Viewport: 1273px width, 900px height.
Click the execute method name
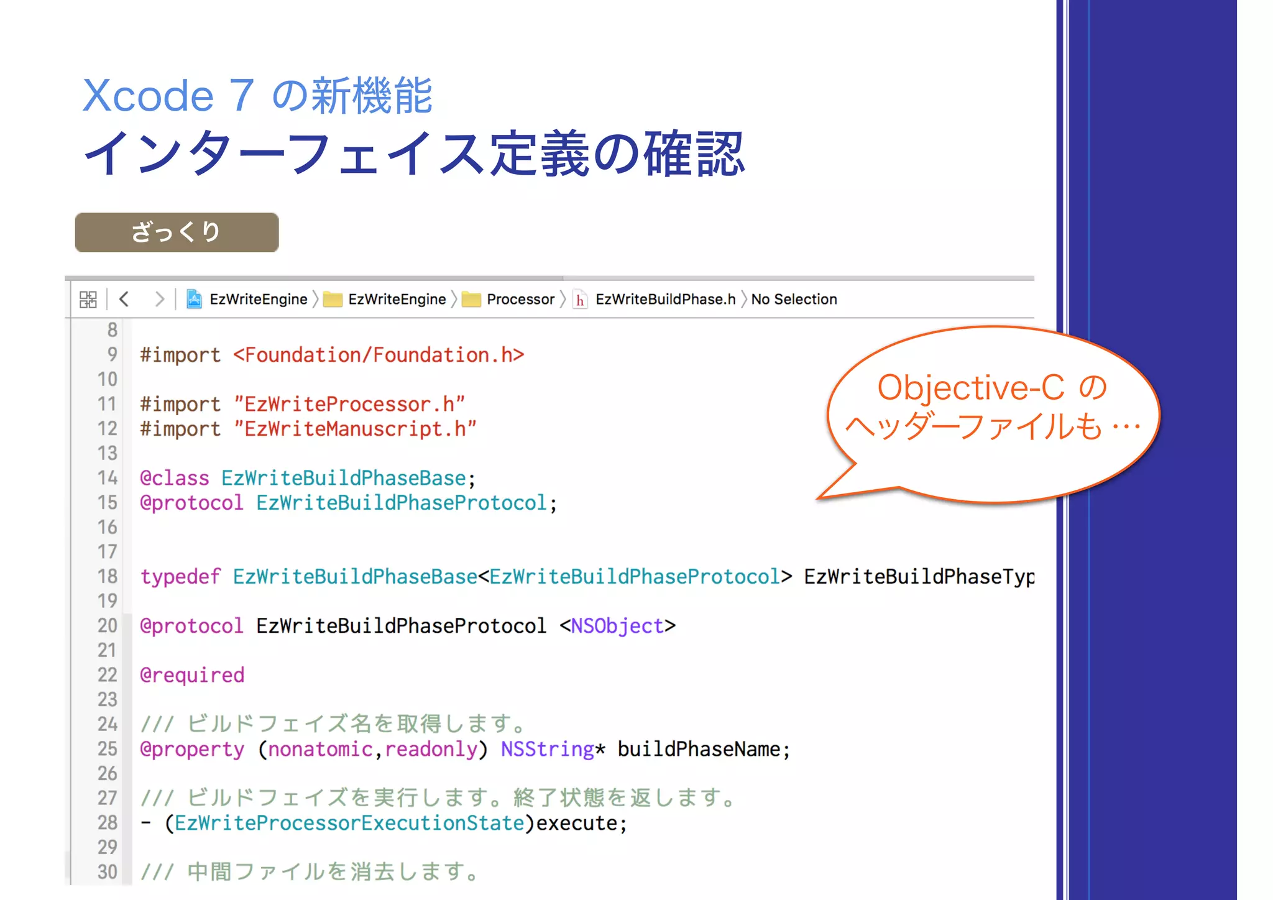(x=577, y=823)
